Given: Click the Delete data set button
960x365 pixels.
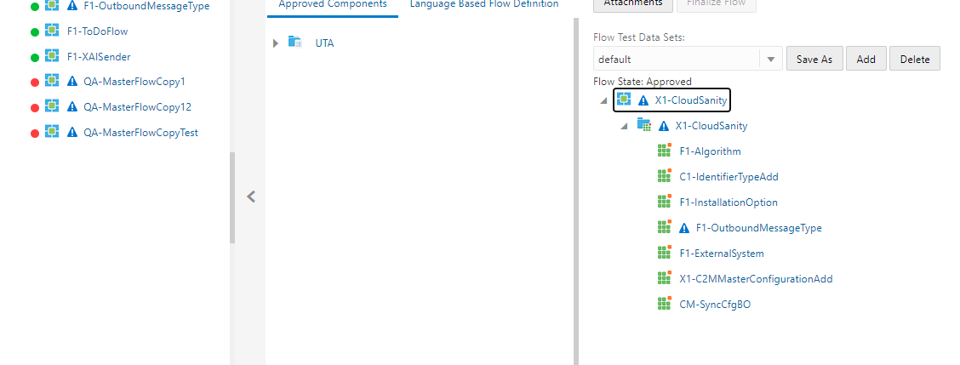Looking at the screenshot, I should point(915,60).
